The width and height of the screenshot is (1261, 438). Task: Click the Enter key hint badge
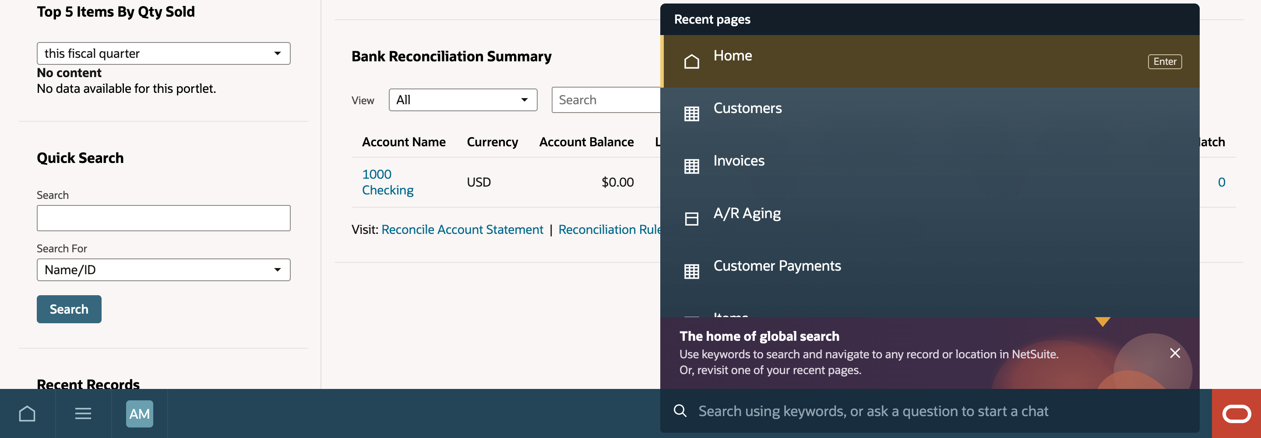tap(1165, 61)
